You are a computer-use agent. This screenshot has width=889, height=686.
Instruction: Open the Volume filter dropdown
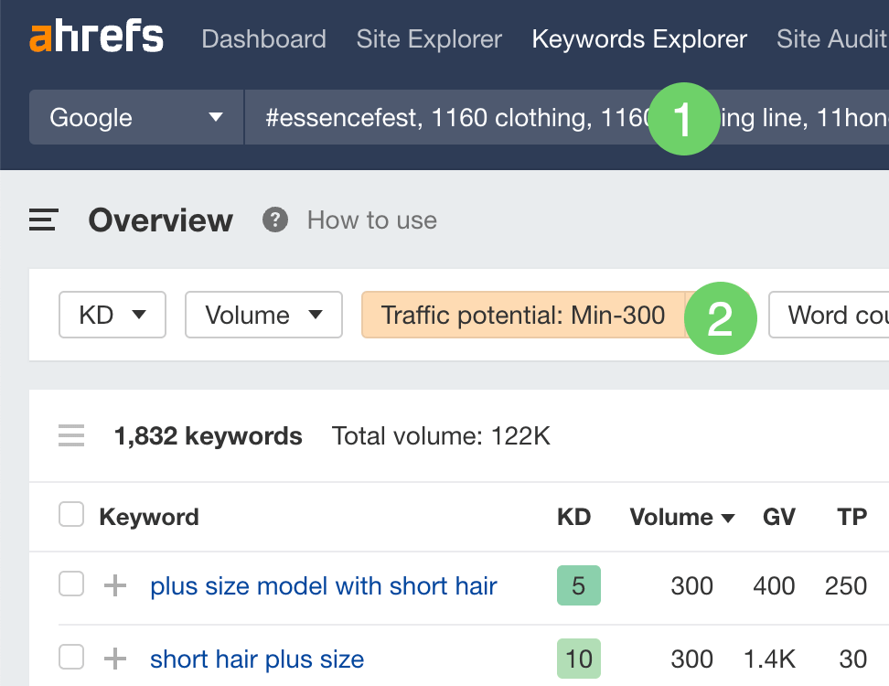263,315
